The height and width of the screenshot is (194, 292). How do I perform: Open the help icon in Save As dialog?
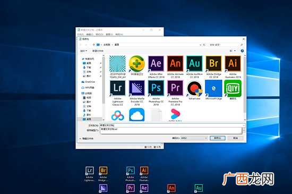pos(242,50)
